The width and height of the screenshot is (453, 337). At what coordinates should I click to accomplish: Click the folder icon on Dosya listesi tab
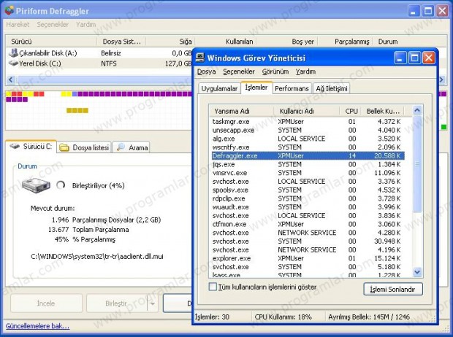point(64,148)
